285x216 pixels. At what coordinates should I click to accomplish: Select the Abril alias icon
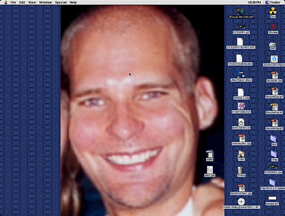tap(241, 154)
